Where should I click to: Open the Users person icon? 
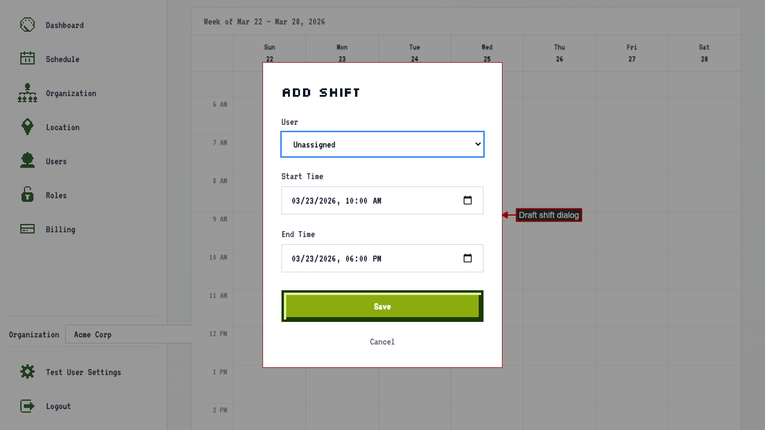pyautogui.click(x=27, y=161)
